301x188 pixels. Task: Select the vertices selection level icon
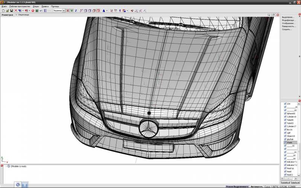coord(81,11)
